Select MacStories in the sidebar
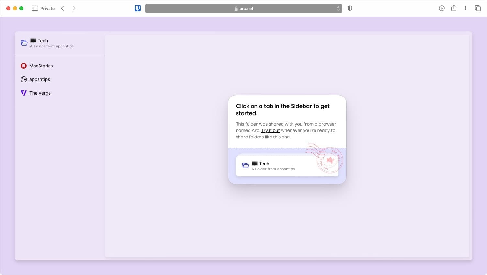The image size is (487, 275). pos(41,66)
